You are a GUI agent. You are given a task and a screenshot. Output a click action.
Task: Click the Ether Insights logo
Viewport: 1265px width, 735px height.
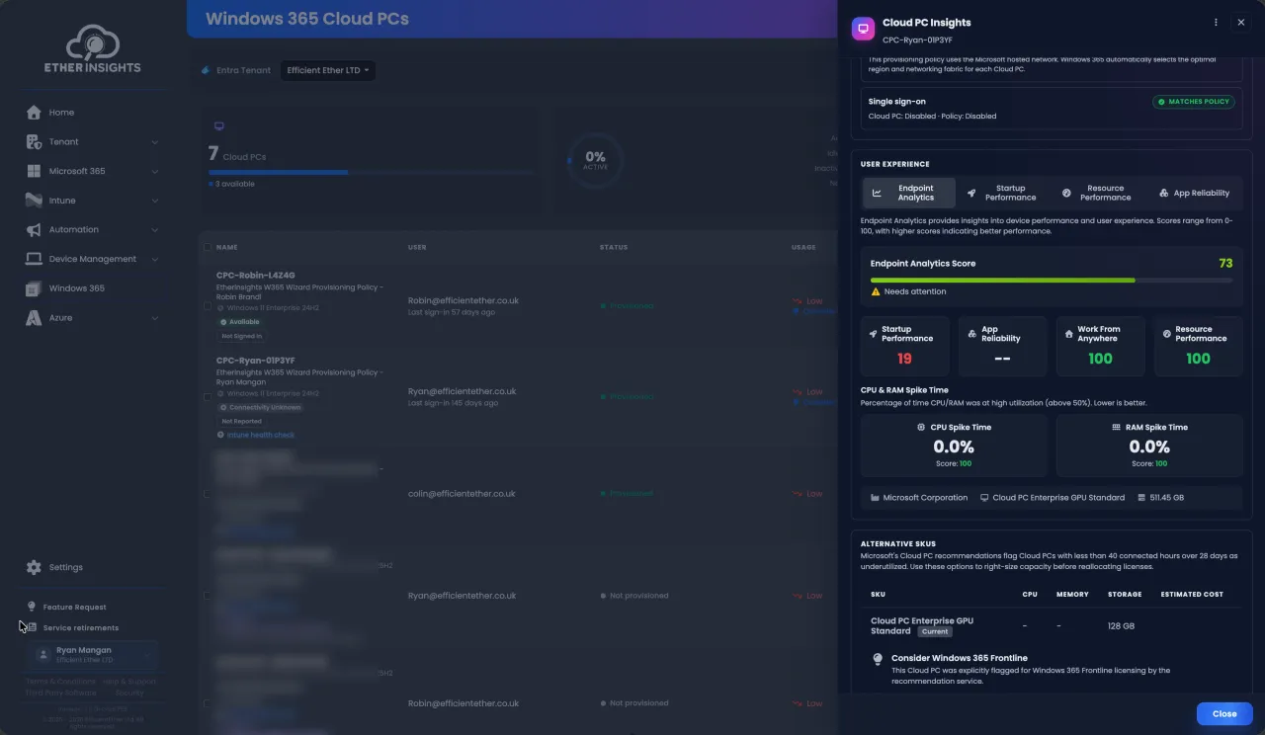(93, 49)
